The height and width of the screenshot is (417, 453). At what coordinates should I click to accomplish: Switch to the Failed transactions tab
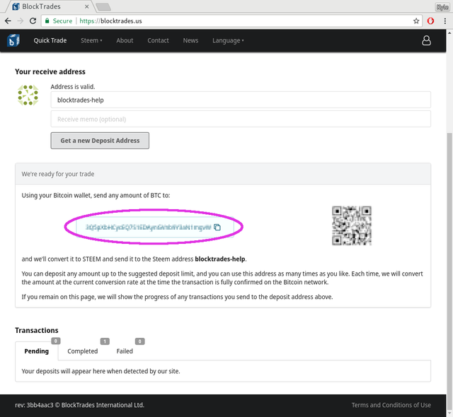(x=125, y=351)
